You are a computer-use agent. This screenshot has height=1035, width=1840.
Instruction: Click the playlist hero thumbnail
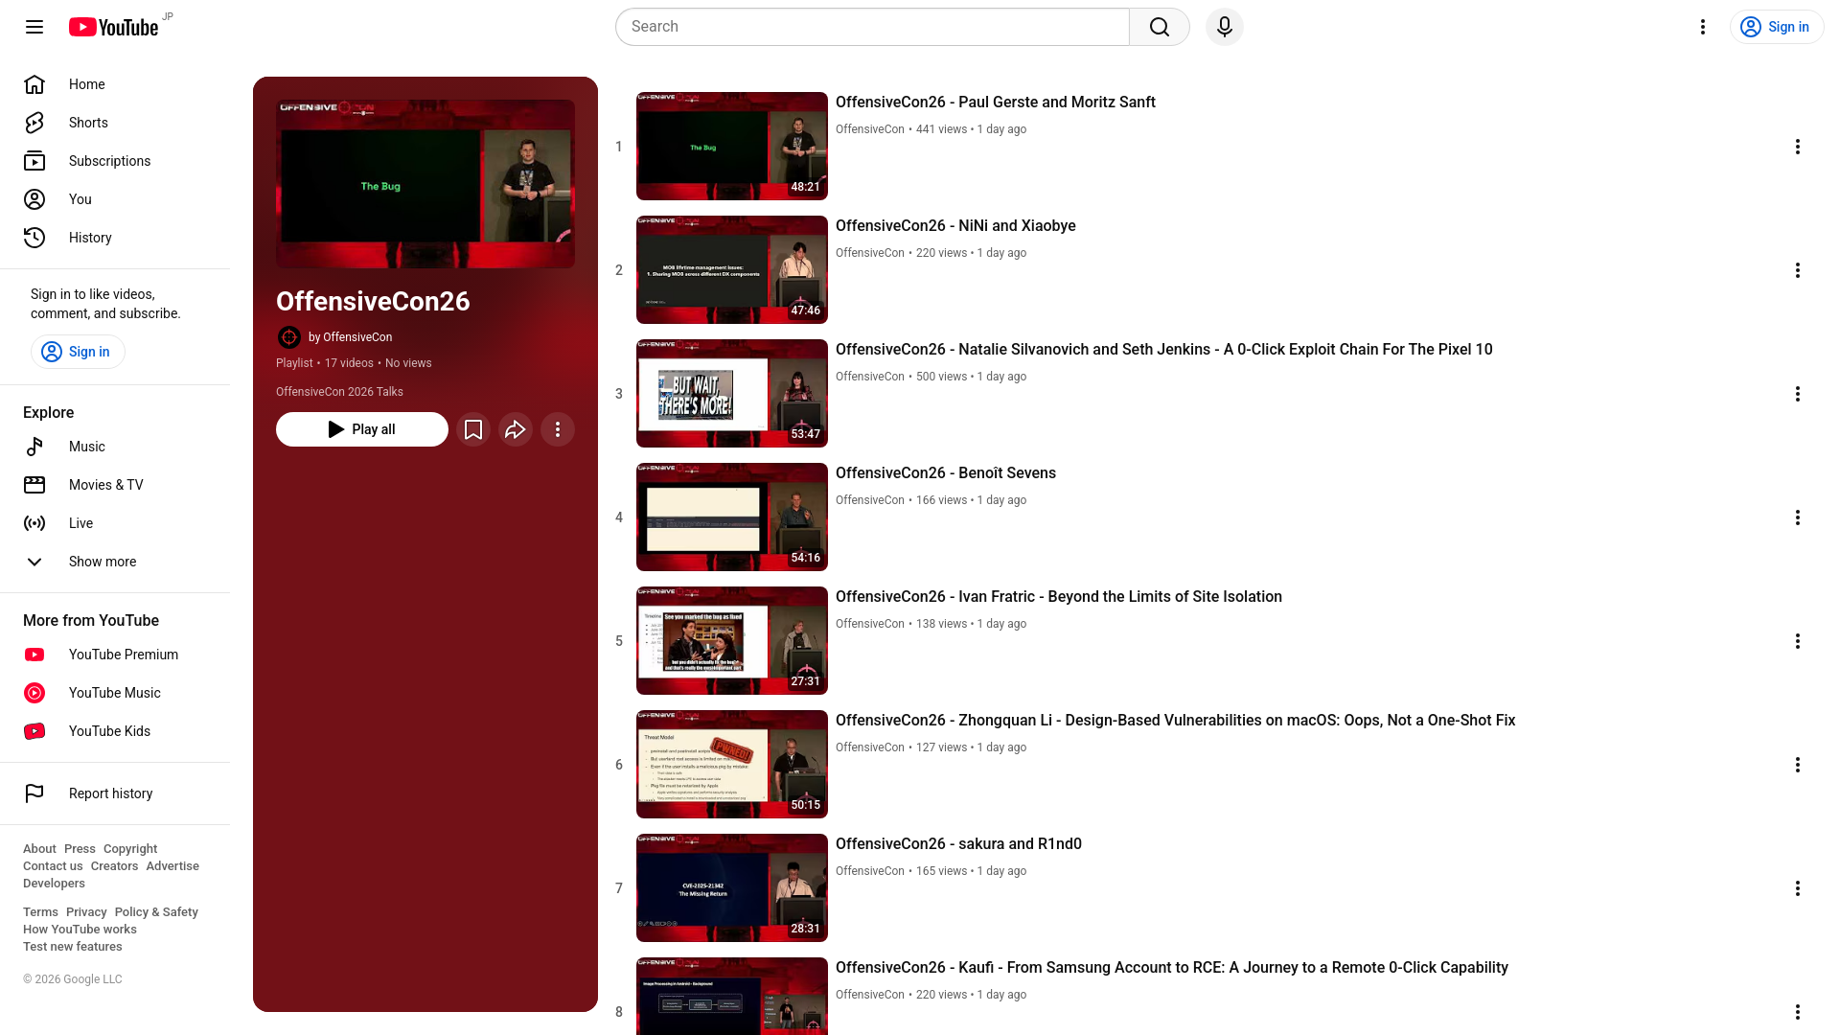(x=425, y=184)
